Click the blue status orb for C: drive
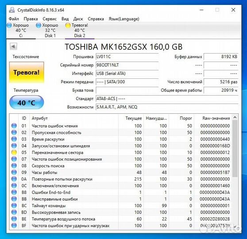 click(9, 25)
